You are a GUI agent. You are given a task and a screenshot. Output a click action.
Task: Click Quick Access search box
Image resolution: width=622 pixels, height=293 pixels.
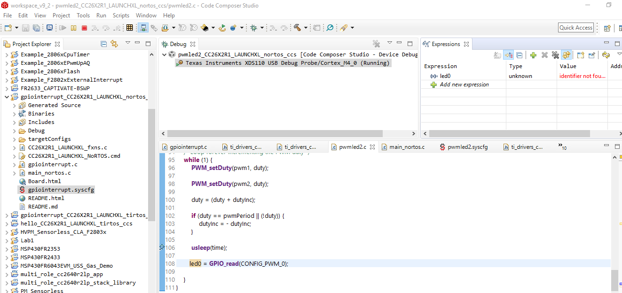575,28
